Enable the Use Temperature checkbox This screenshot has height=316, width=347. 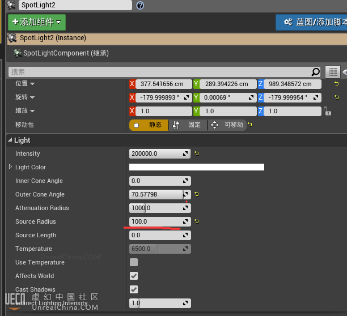(x=134, y=262)
